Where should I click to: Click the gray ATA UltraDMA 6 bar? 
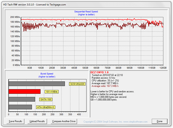coord(20,107)
